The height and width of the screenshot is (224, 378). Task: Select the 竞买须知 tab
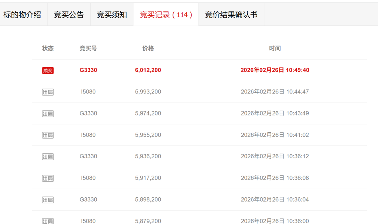pyautogui.click(x=111, y=14)
